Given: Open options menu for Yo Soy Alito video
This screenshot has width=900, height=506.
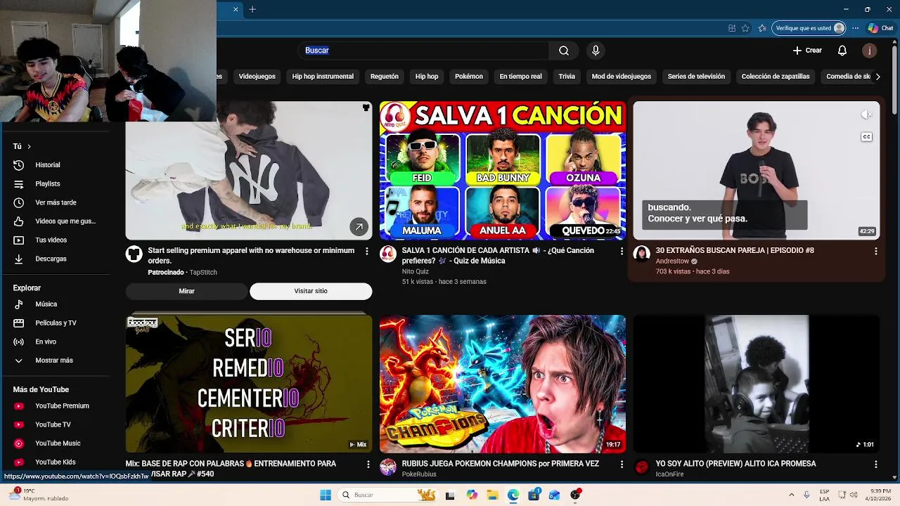Looking at the screenshot, I should pyautogui.click(x=875, y=465).
